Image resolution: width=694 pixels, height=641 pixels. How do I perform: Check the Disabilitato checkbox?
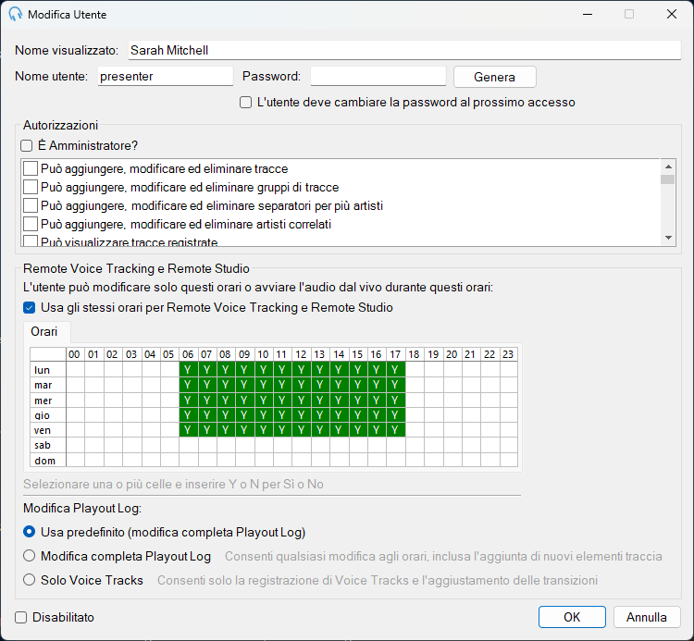tap(20, 617)
